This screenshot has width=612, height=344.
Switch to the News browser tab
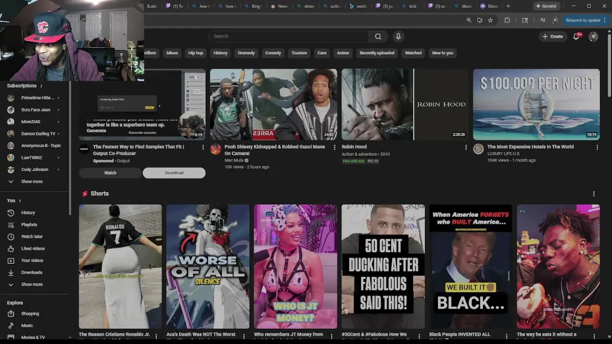[280, 6]
